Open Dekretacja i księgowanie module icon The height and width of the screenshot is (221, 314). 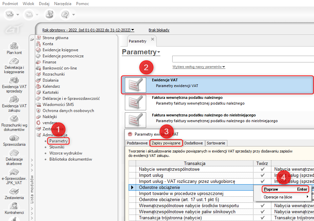click(14, 61)
